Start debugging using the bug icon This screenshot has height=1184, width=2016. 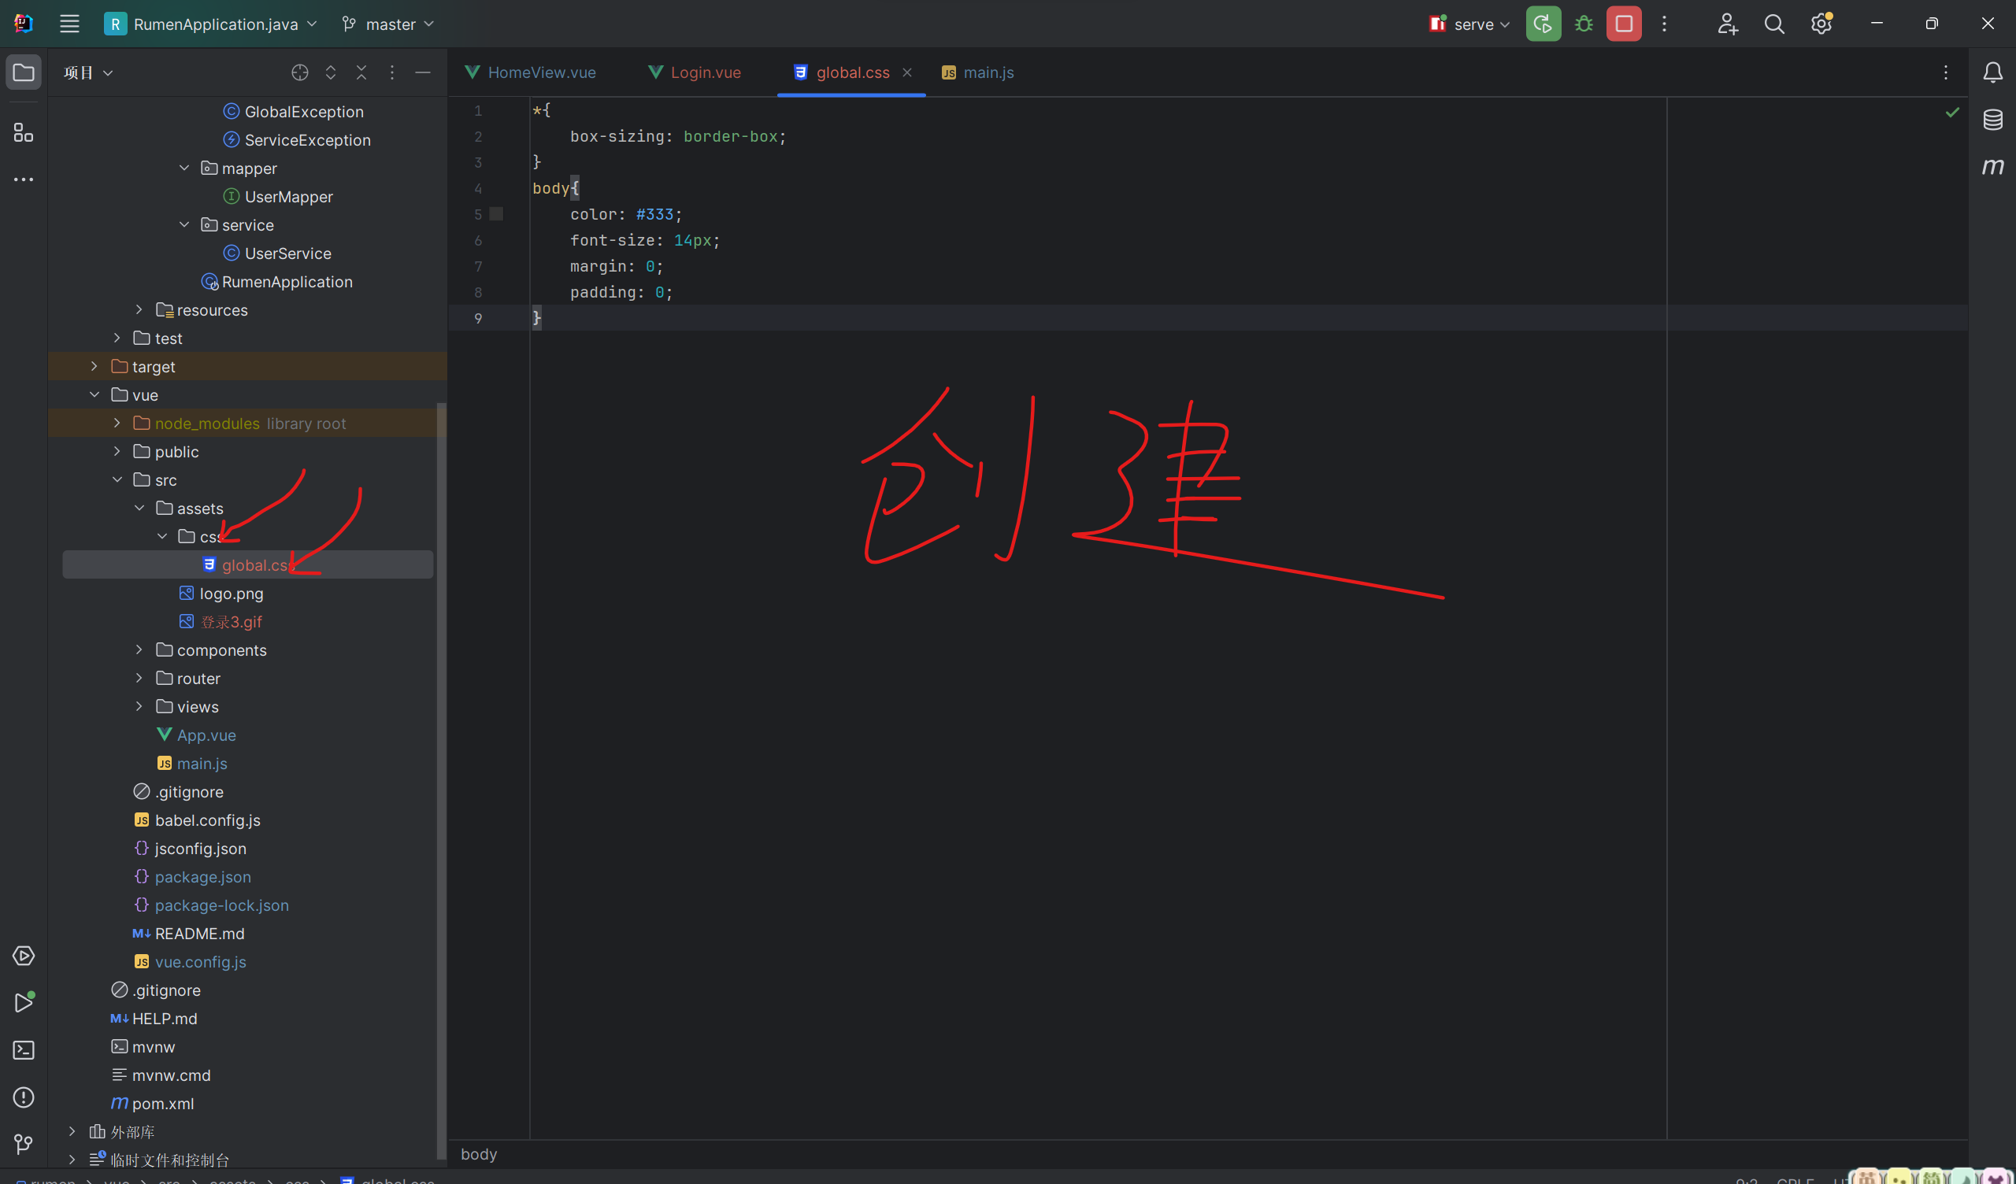point(1583,23)
